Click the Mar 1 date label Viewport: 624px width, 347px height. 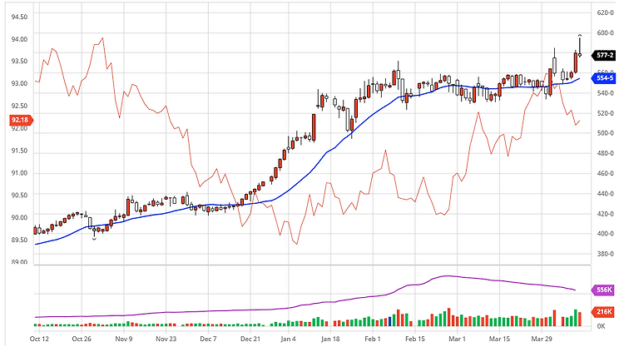tap(457, 339)
